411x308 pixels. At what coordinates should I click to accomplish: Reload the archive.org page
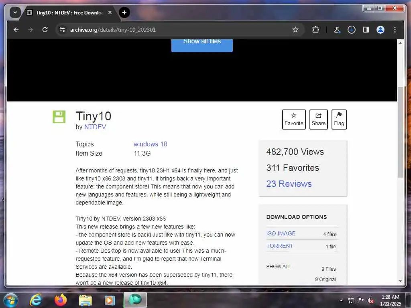coord(45,30)
